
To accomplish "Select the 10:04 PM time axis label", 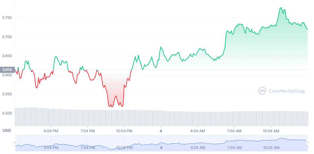I will point(124,131).
